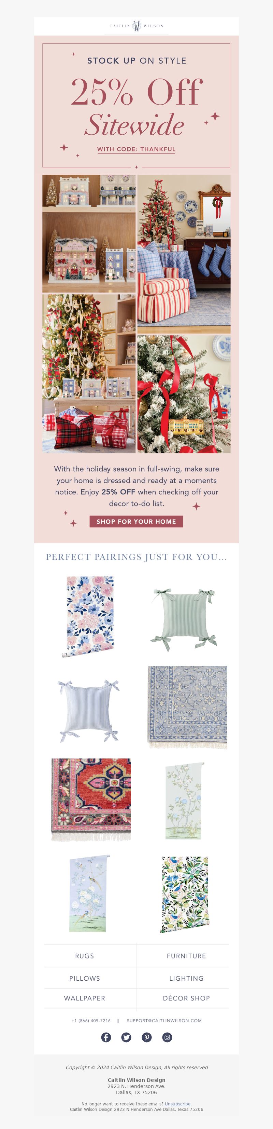The image size is (273, 1129).
Task: Open the Instagram social icon
Action: [167, 1037]
